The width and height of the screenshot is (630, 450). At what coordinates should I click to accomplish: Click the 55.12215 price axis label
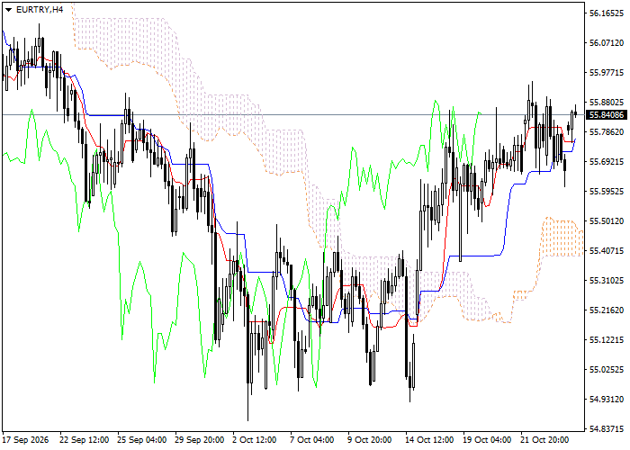(607, 340)
